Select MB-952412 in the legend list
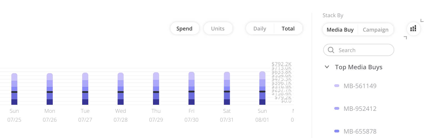The width and height of the screenshot is (432, 138). click(360, 109)
